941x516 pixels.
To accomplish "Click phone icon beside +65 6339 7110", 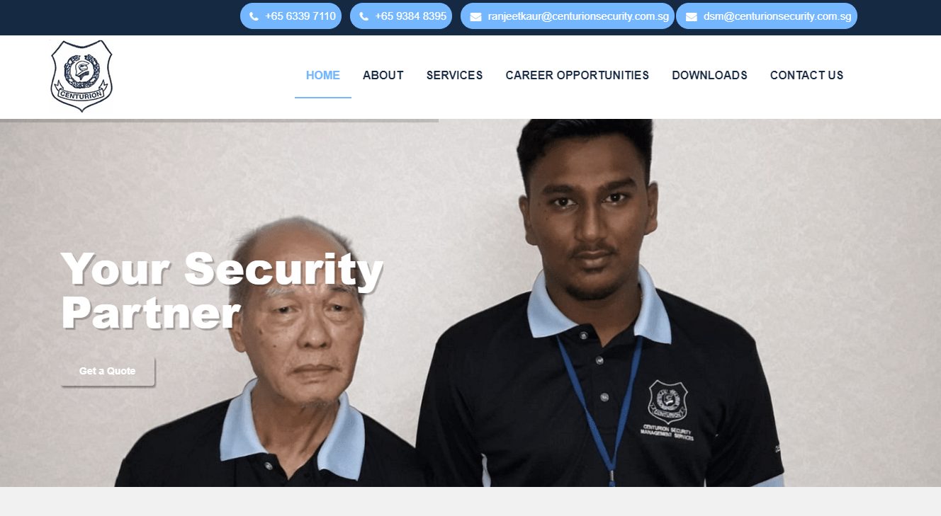I will [x=254, y=16].
